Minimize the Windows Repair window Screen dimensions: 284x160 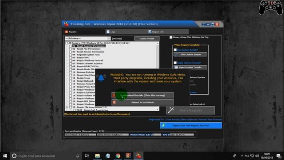click(x=208, y=24)
